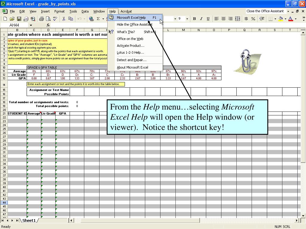The width and height of the screenshot is (306, 229).
Task: Align cell text right
Action: click(230, 19)
